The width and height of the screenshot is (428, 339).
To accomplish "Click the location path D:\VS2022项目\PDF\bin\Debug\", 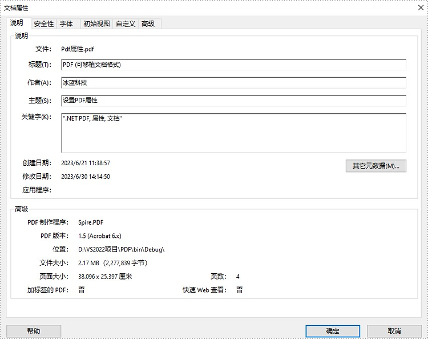I will coord(122,250).
